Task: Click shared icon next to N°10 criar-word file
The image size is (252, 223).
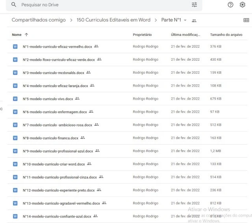Action: pyautogui.click(x=89, y=164)
